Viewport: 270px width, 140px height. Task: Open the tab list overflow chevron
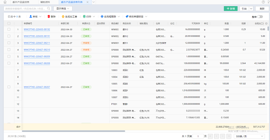[x=93, y=2]
